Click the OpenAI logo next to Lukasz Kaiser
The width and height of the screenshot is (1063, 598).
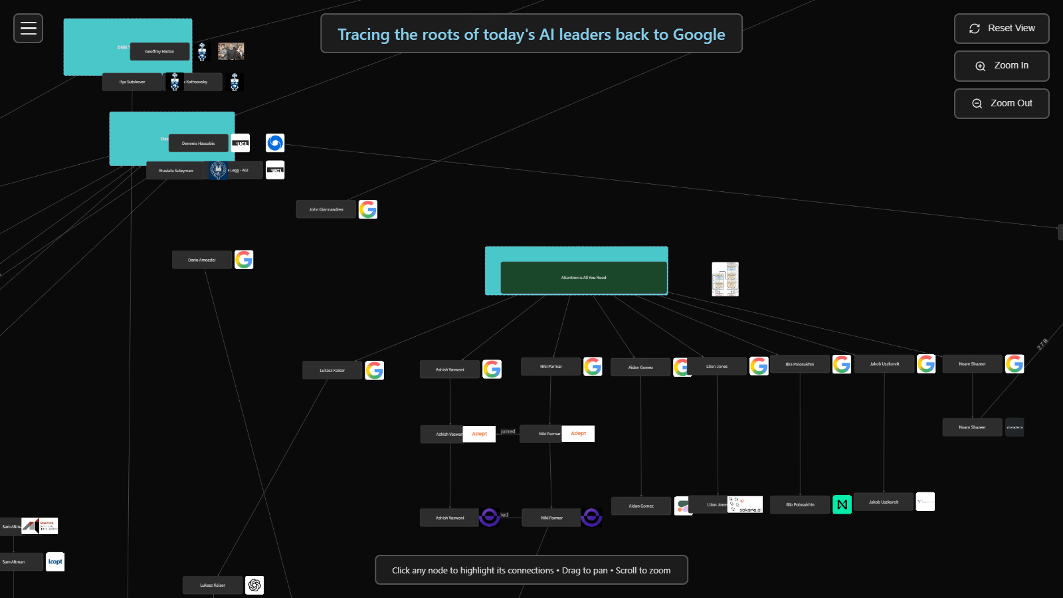pos(254,585)
